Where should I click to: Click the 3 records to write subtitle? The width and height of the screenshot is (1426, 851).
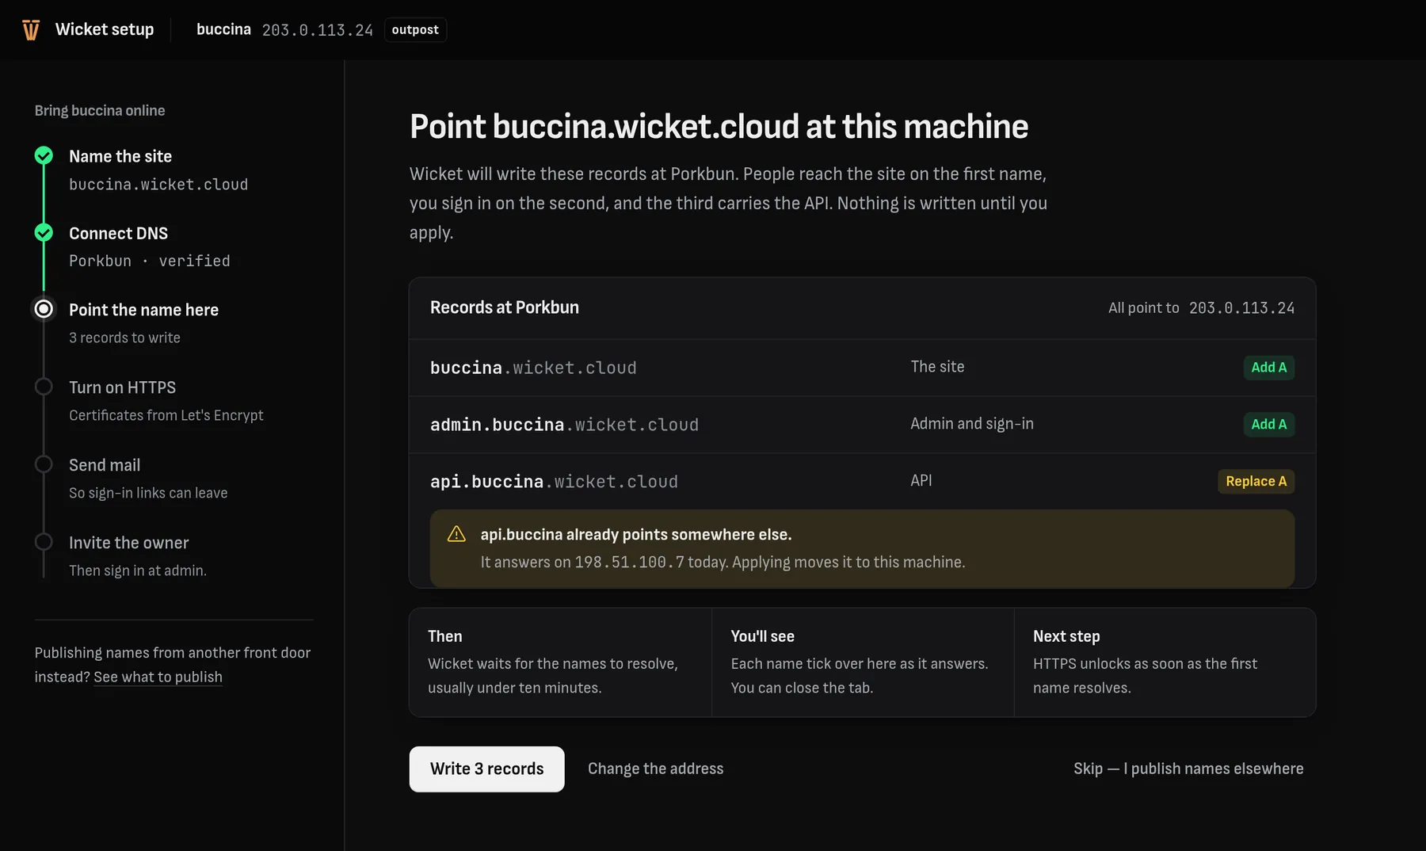[124, 338]
